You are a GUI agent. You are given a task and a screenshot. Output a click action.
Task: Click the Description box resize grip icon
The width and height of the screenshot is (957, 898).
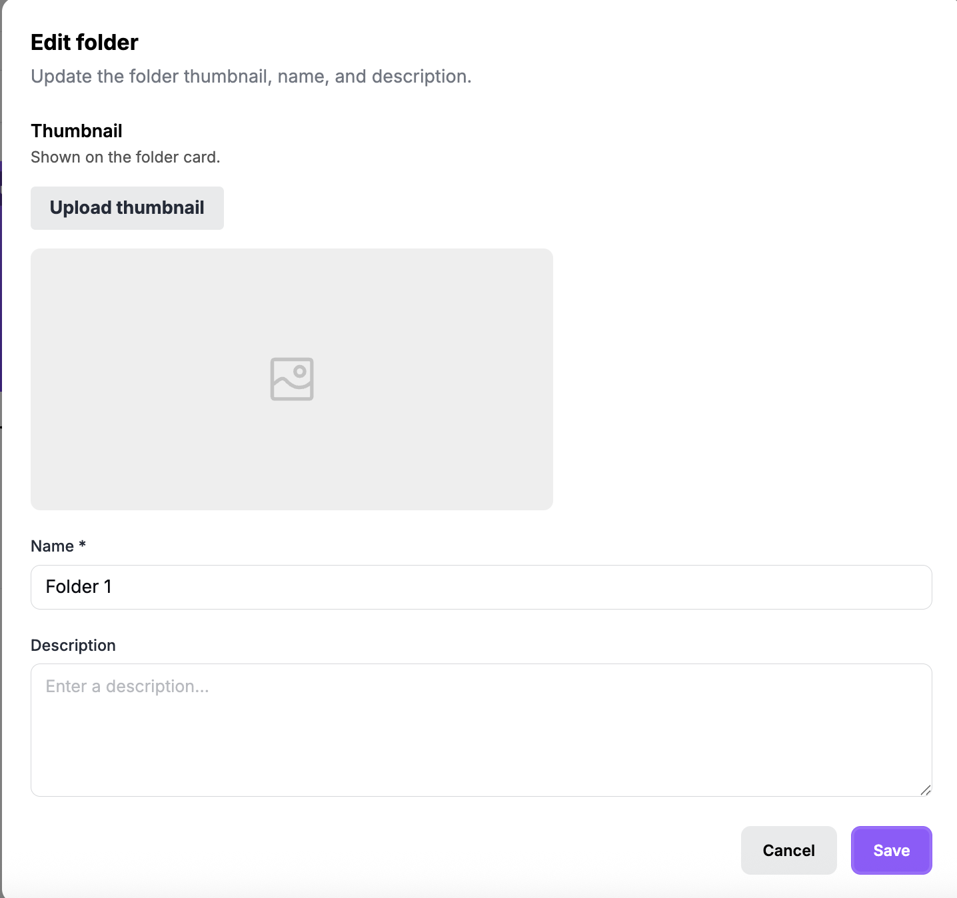click(x=925, y=790)
